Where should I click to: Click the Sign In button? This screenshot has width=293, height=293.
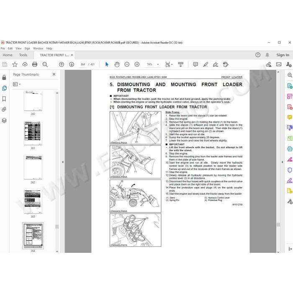coord(283,55)
